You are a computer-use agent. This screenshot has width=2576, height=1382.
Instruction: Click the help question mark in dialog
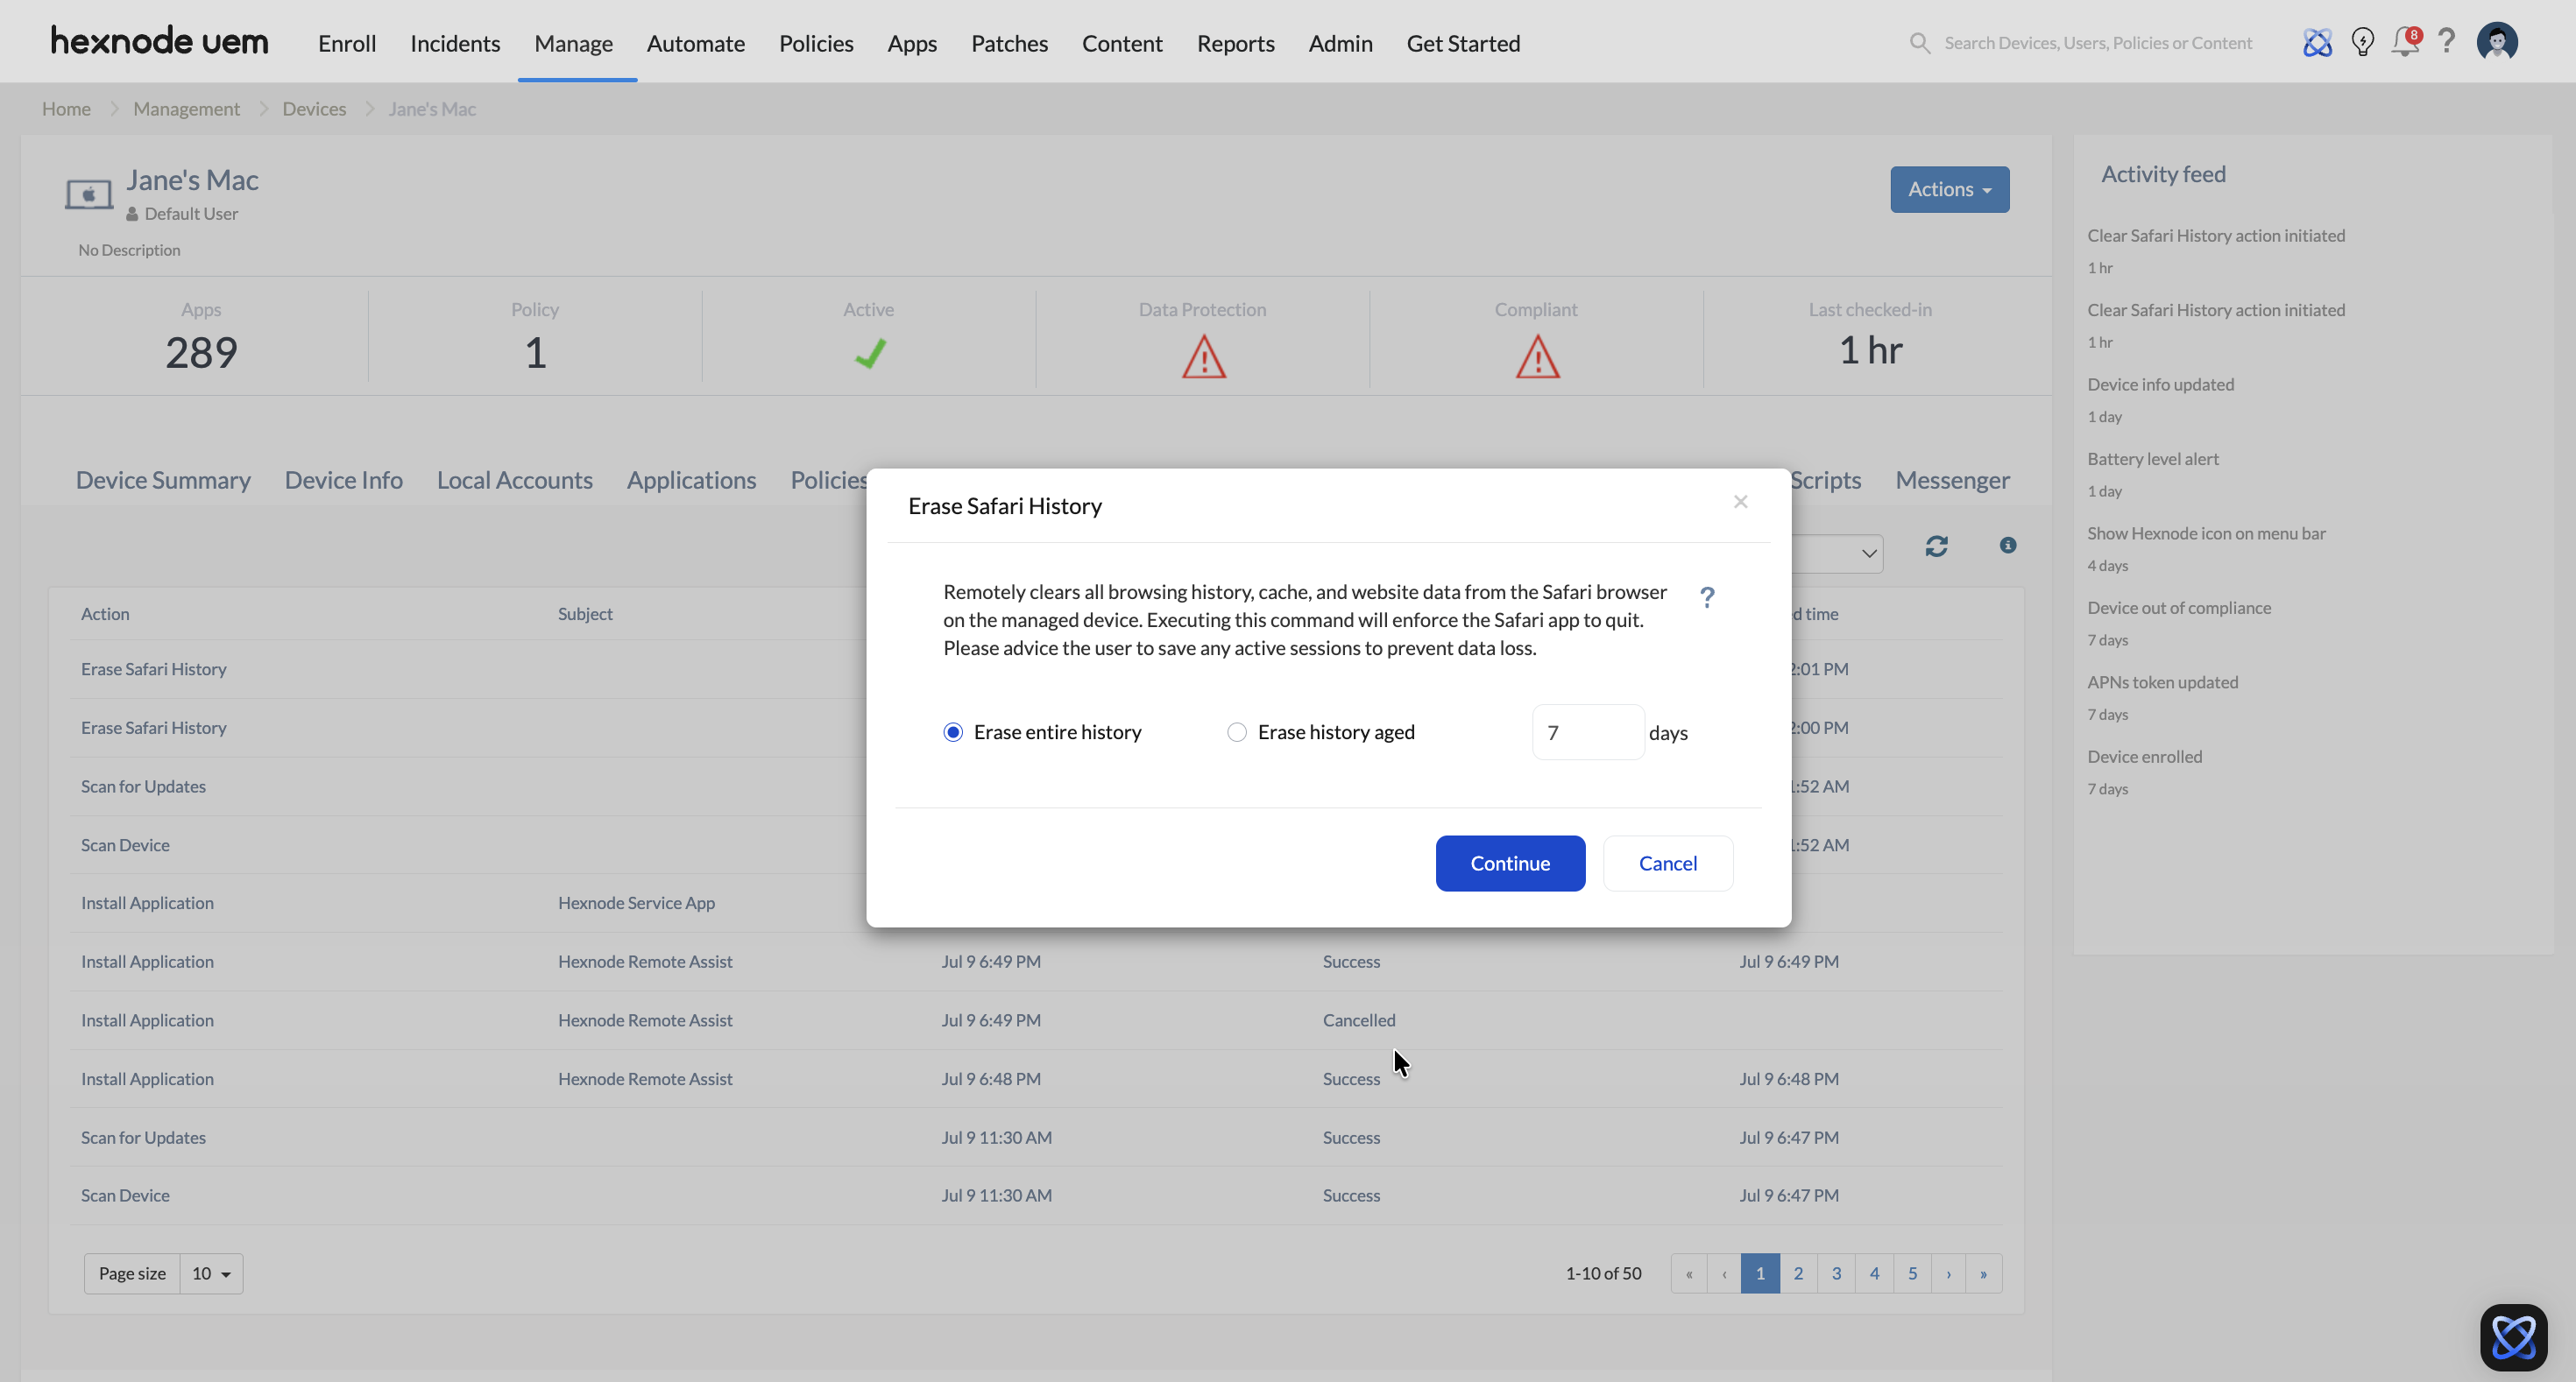pyautogui.click(x=1707, y=596)
